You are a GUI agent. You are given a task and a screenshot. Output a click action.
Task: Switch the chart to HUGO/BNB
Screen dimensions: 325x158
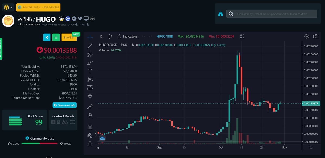point(165,37)
